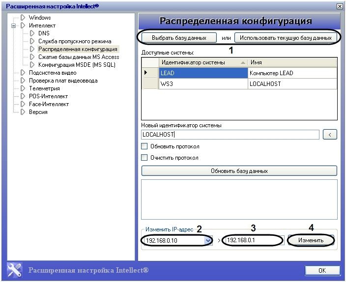Toggle the Очистить протокол checkbox
This screenshot has width=346, height=282.
144,158
